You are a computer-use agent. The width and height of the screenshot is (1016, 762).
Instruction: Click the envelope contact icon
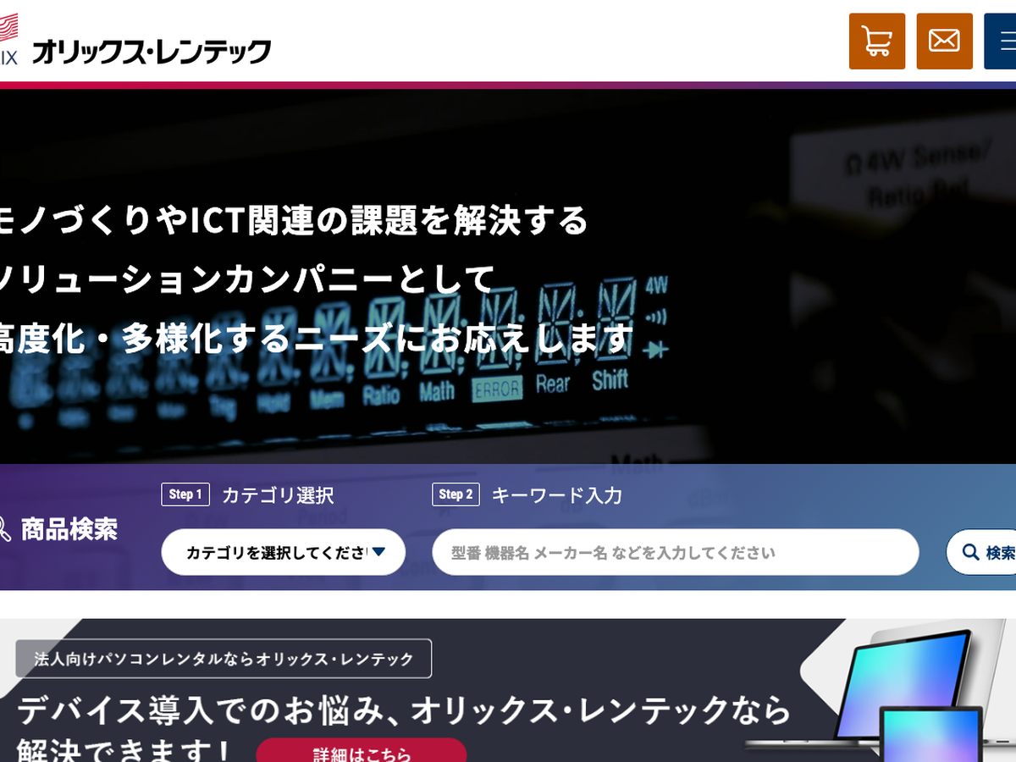pos(944,41)
